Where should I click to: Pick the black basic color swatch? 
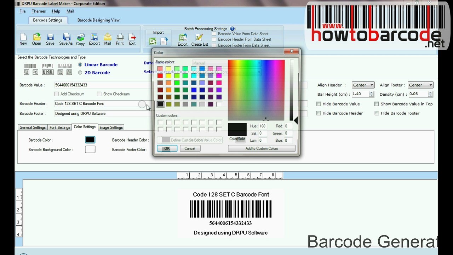coord(160,104)
